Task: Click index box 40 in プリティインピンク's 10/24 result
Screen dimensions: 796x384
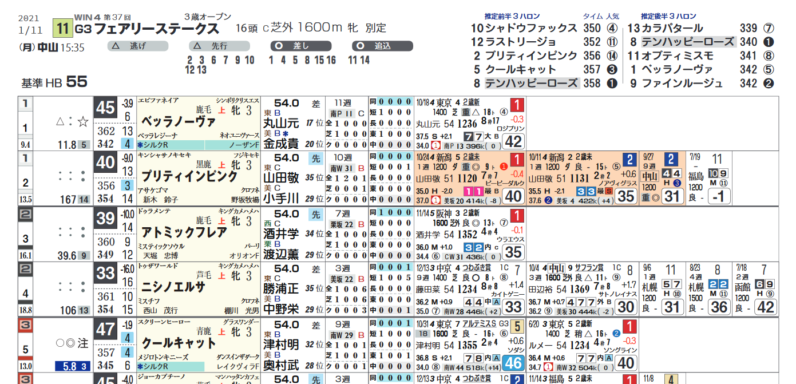Action: [x=513, y=197]
